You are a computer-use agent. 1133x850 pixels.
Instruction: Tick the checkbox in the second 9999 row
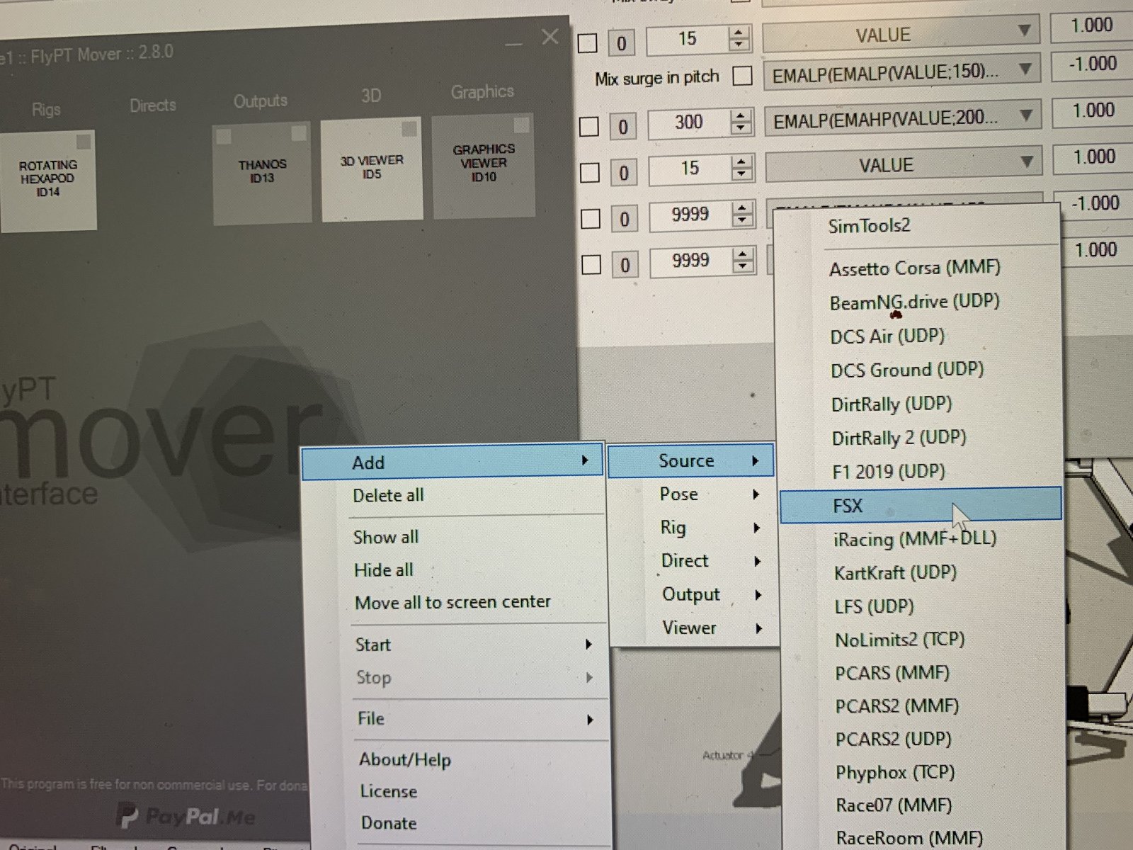[591, 264]
